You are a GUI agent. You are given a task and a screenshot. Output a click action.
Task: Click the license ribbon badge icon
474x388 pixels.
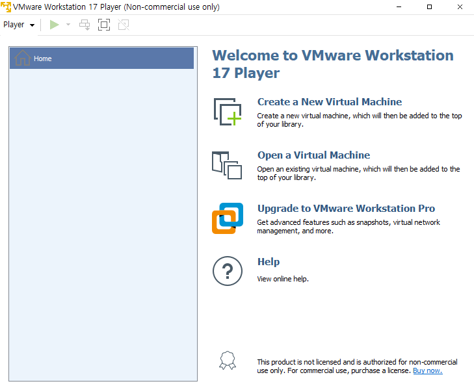[228, 360]
